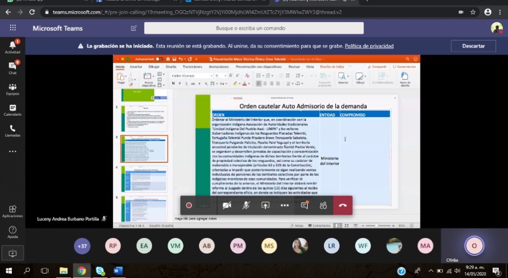Hang up the call with red button
This screenshot has width=508, height=278.
pos(343,205)
